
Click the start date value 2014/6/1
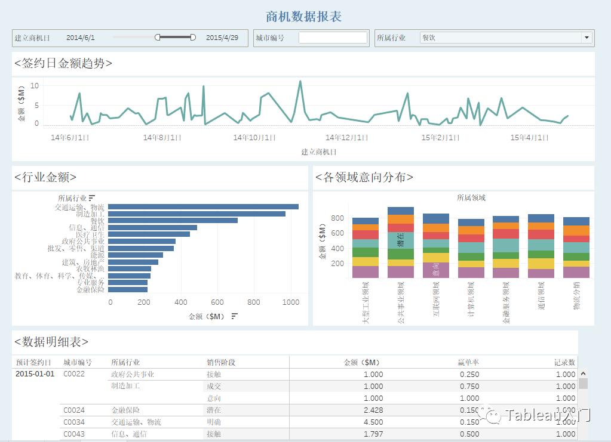80,38
